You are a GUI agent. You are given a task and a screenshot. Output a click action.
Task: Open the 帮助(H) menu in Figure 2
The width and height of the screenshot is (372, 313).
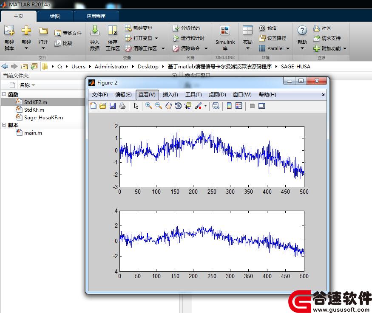click(x=267, y=95)
